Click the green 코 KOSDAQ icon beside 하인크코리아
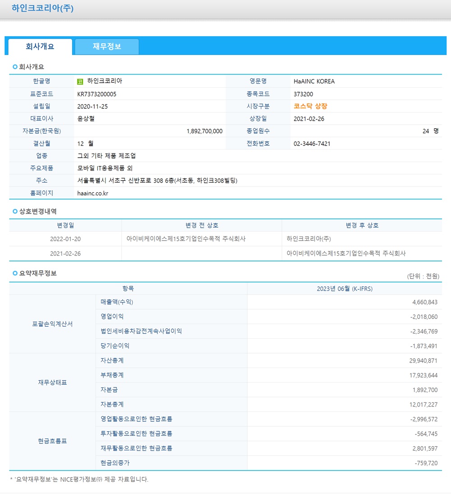The width and height of the screenshot is (451, 495). pyautogui.click(x=80, y=82)
